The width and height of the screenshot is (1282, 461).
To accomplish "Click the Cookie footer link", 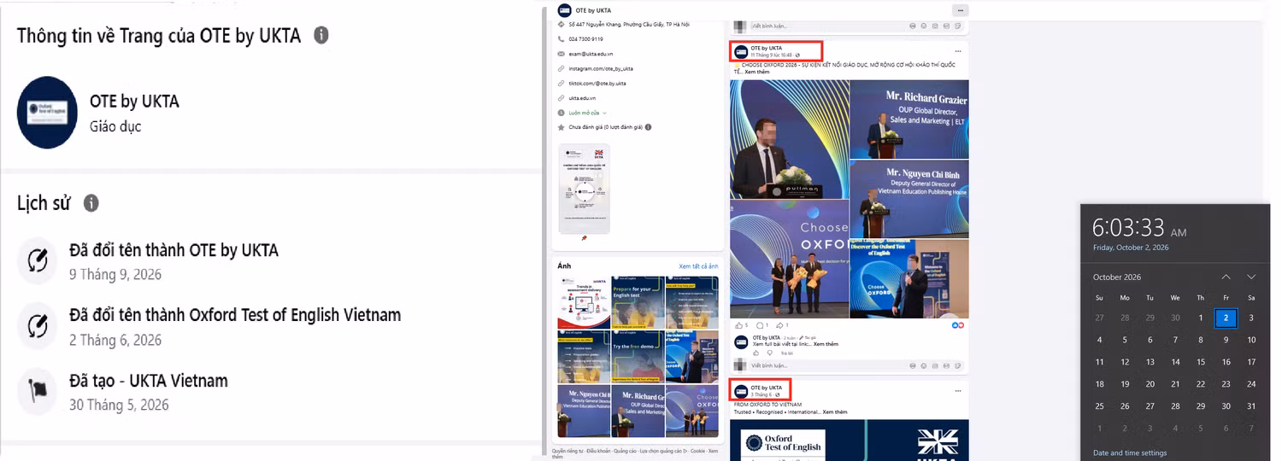I will click(697, 450).
